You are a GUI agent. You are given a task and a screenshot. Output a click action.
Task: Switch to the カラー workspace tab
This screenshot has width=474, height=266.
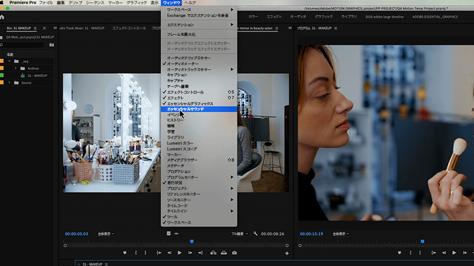[x=253, y=17]
